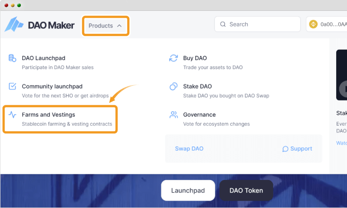This screenshot has height=208, width=347.
Task: Open Buy DAO menu item
Action: point(195,58)
